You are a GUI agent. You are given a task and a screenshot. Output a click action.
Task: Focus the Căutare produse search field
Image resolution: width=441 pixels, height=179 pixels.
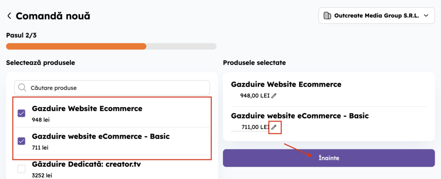(x=116, y=88)
